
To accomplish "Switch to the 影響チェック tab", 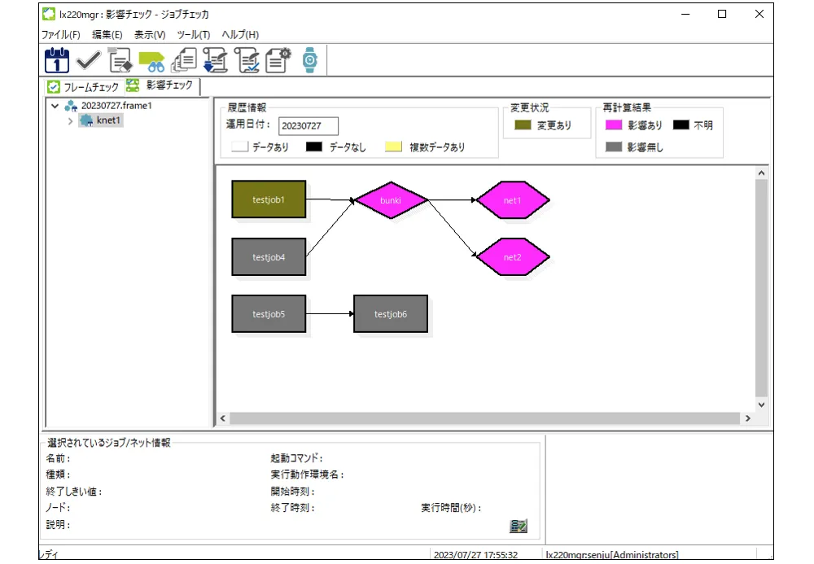I will click(x=161, y=85).
